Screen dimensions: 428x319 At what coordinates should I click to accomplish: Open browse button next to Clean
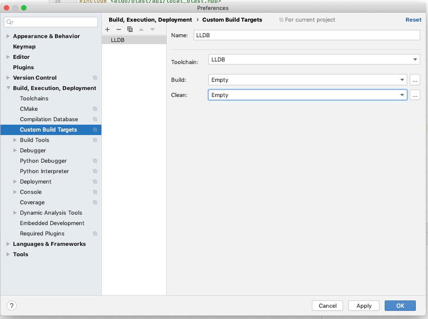point(415,95)
